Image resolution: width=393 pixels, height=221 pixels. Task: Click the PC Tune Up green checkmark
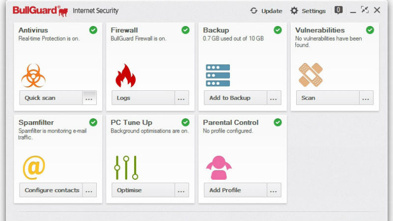(186, 122)
